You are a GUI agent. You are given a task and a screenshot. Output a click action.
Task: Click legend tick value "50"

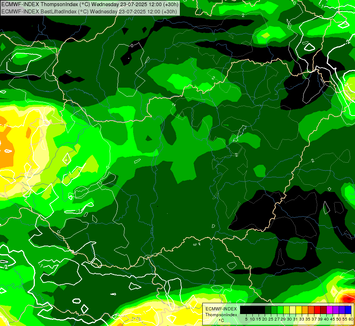coord(339,319)
